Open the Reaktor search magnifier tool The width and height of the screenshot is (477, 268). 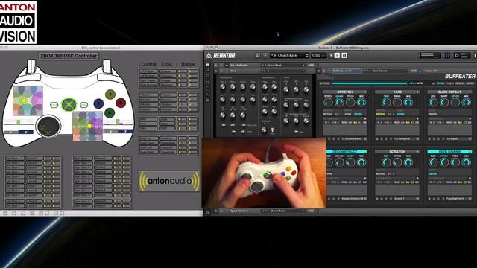258,55
